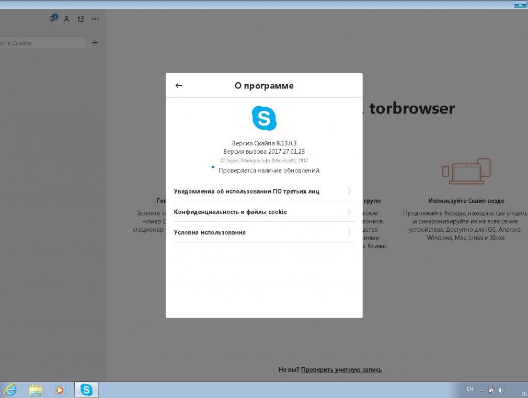
Task: Click Проверить учетную запись link
Action: click(341, 370)
